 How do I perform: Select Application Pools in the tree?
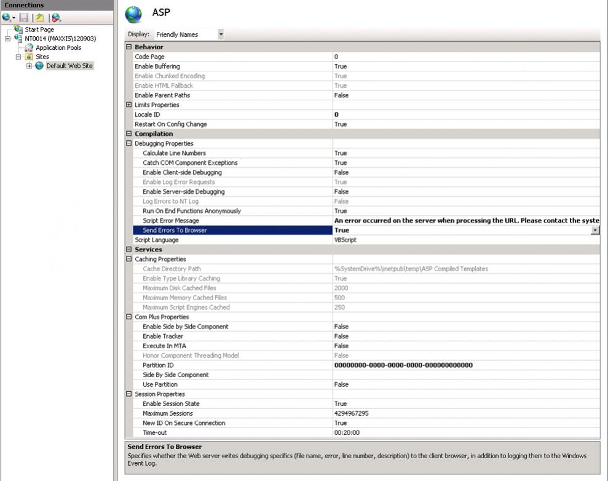(x=58, y=48)
